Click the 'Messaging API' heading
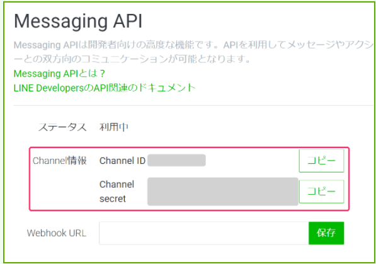The height and width of the screenshot is (264, 376). [78, 21]
